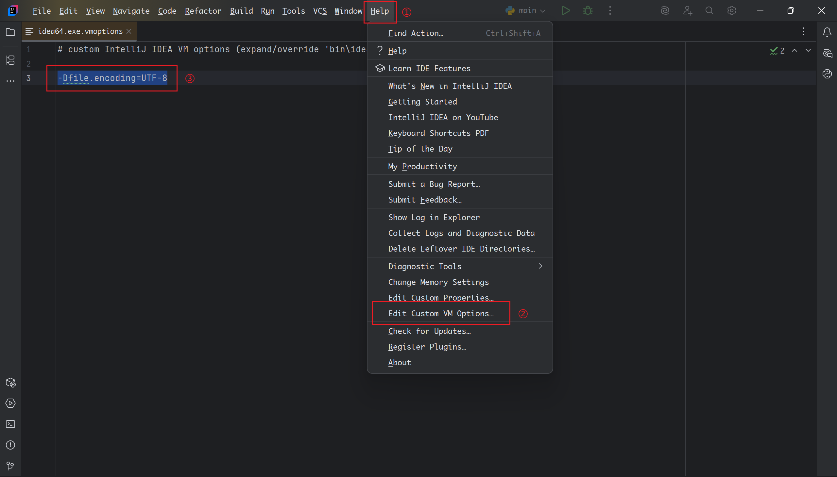The image size is (837, 477).
Task: Choose Change Memory Settings from Help menu
Action: [x=438, y=282]
